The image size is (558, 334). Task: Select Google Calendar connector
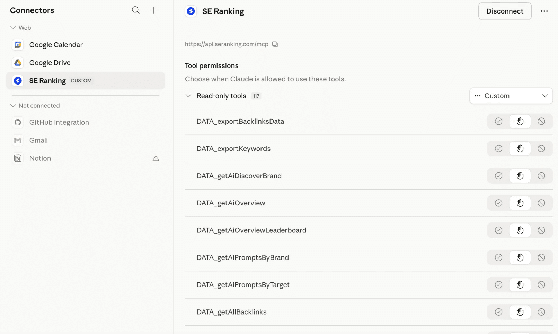86,45
